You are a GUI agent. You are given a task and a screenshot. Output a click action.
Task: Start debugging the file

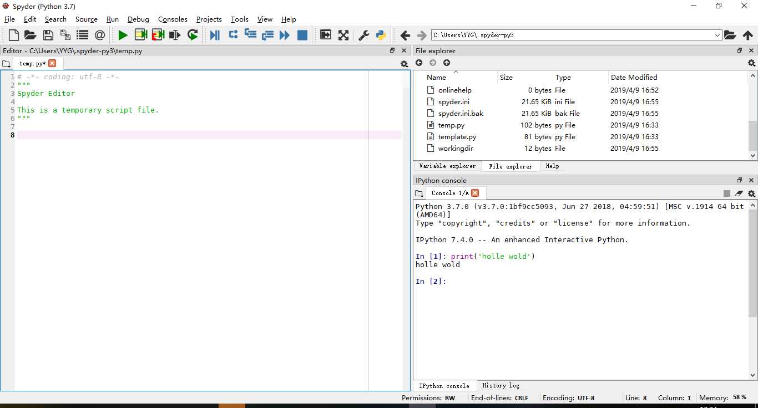click(x=215, y=35)
